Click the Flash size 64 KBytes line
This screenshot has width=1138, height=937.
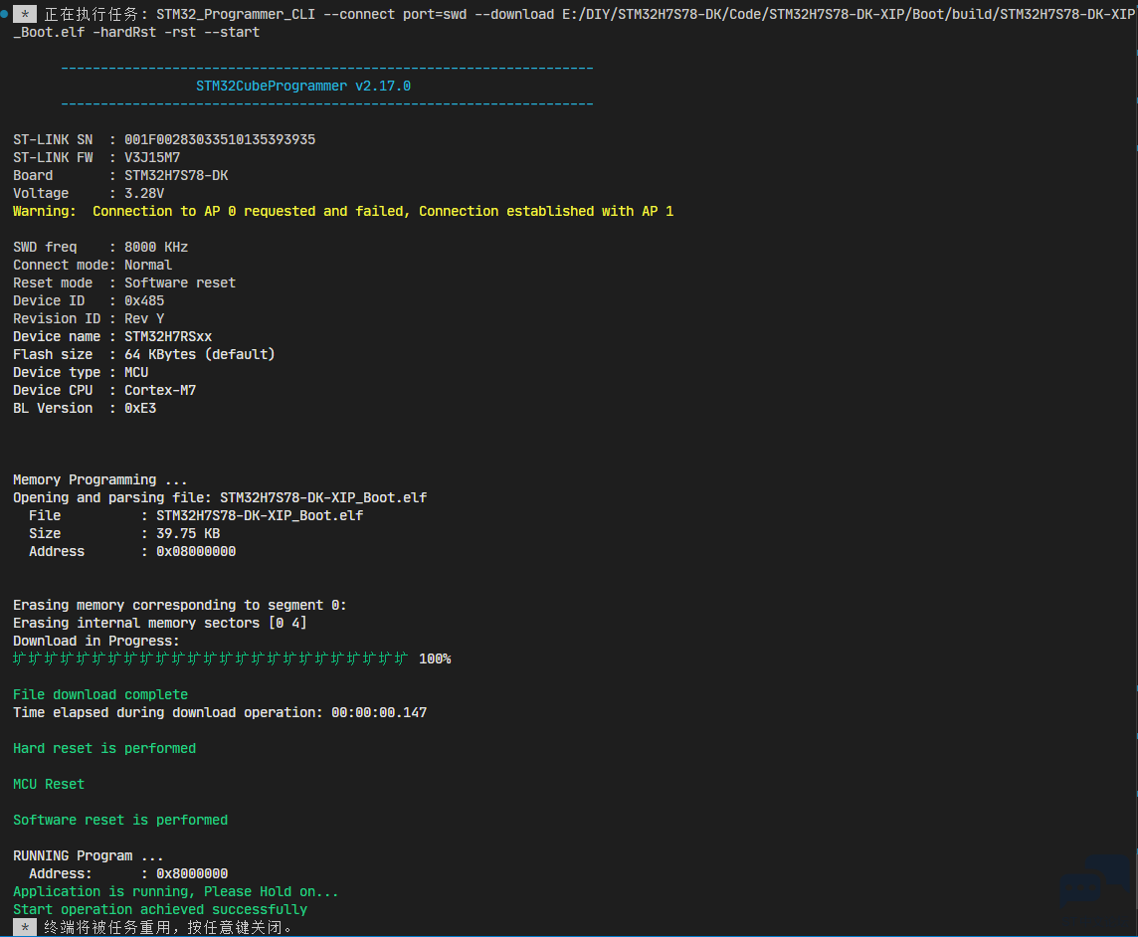(144, 354)
